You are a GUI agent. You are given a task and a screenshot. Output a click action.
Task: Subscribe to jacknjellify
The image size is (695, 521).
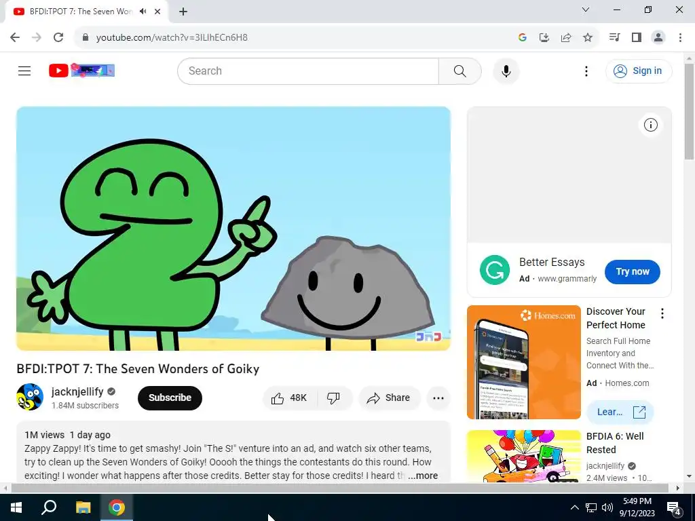(x=170, y=398)
